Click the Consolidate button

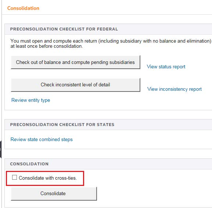click(54, 194)
